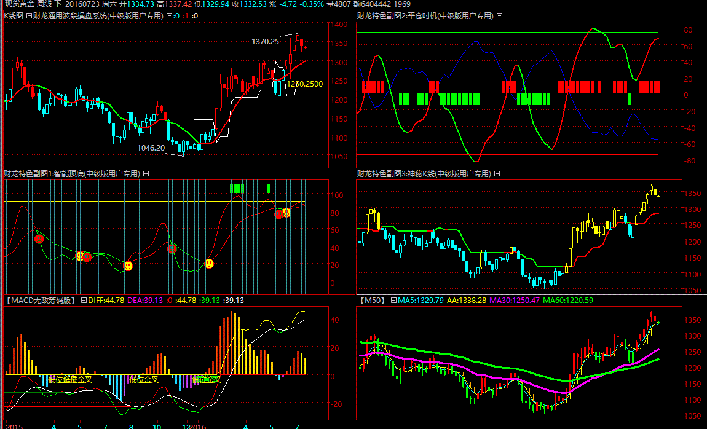Open the 周线 period selector in header
The width and height of the screenshot is (707, 429).
pos(45,4)
